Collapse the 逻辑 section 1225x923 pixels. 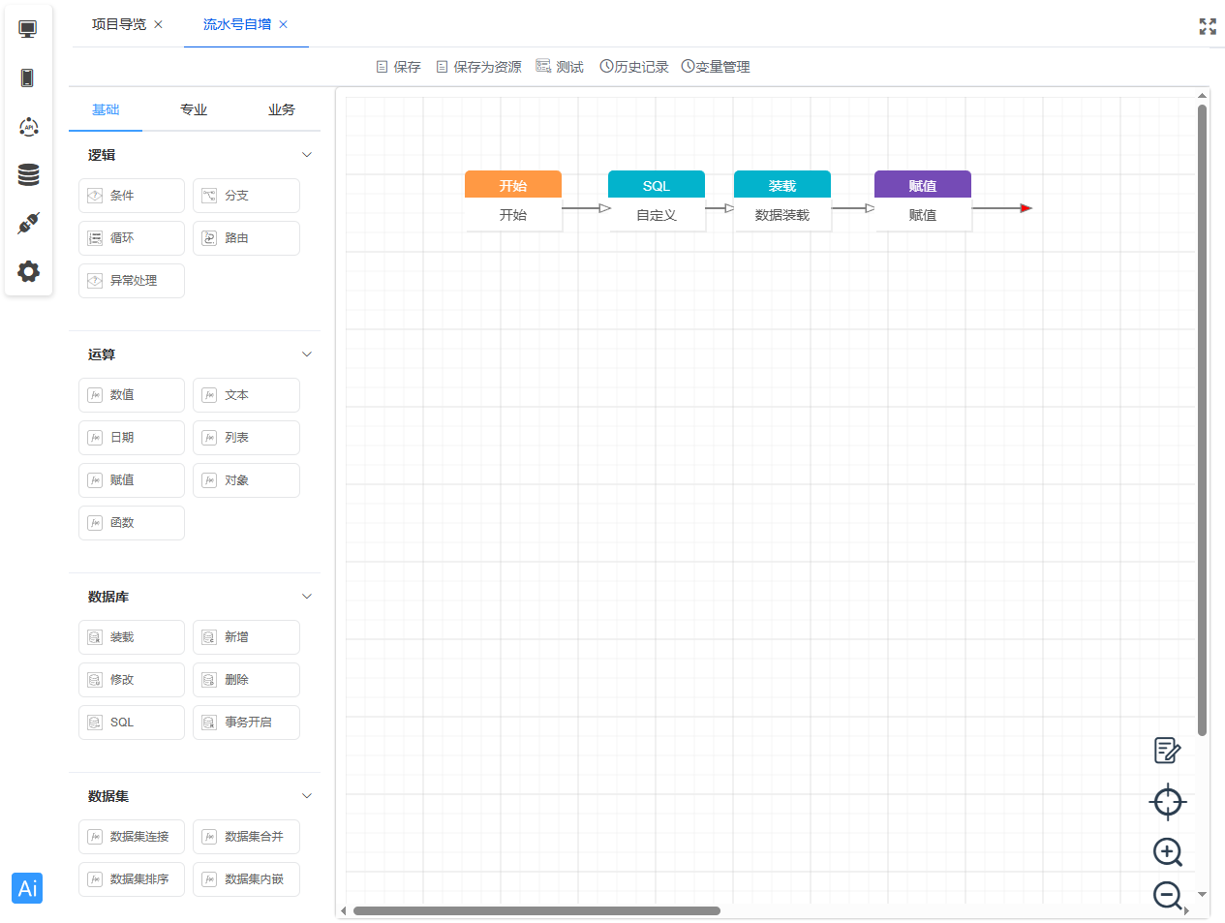pos(307,155)
